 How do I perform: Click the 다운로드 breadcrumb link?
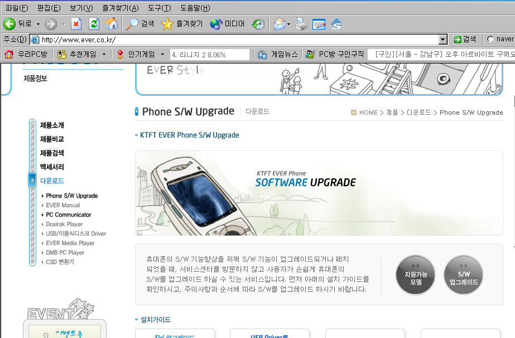[419, 112]
